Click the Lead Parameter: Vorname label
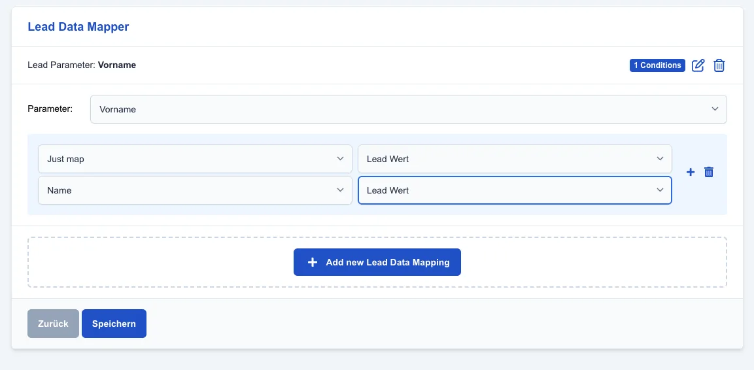Viewport: 754px width, 370px height. coord(82,65)
